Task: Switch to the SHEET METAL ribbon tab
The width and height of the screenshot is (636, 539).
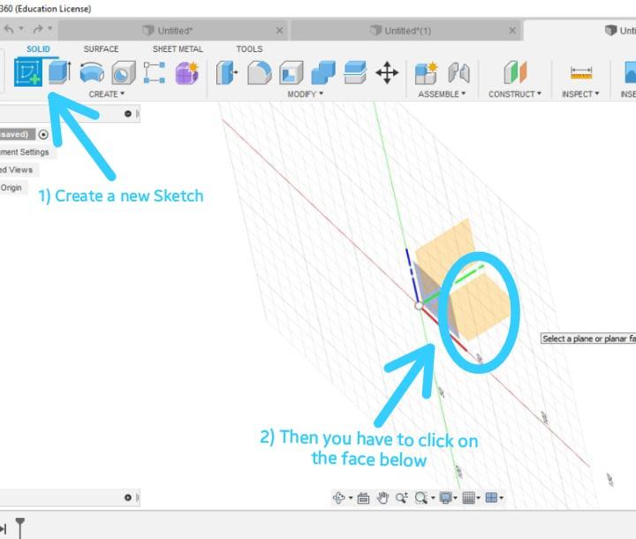Action: point(178,49)
